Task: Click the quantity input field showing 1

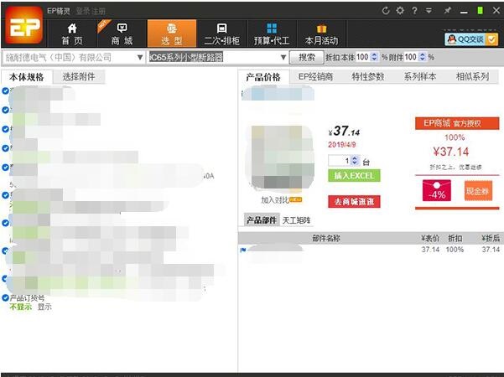Action: tap(340, 161)
